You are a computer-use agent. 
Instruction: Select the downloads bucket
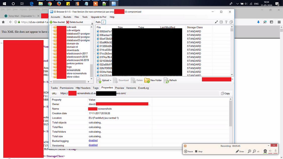[x=73, y=50]
